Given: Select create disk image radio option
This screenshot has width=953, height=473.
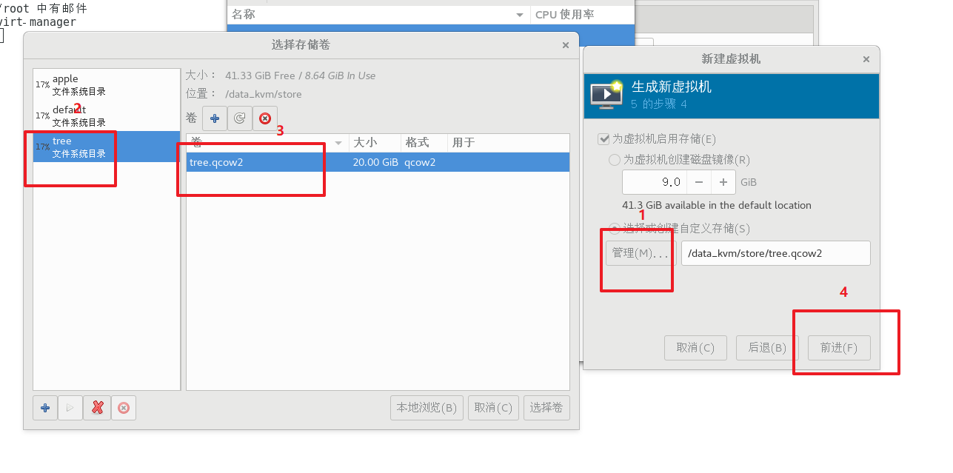Looking at the screenshot, I should coord(614,159).
